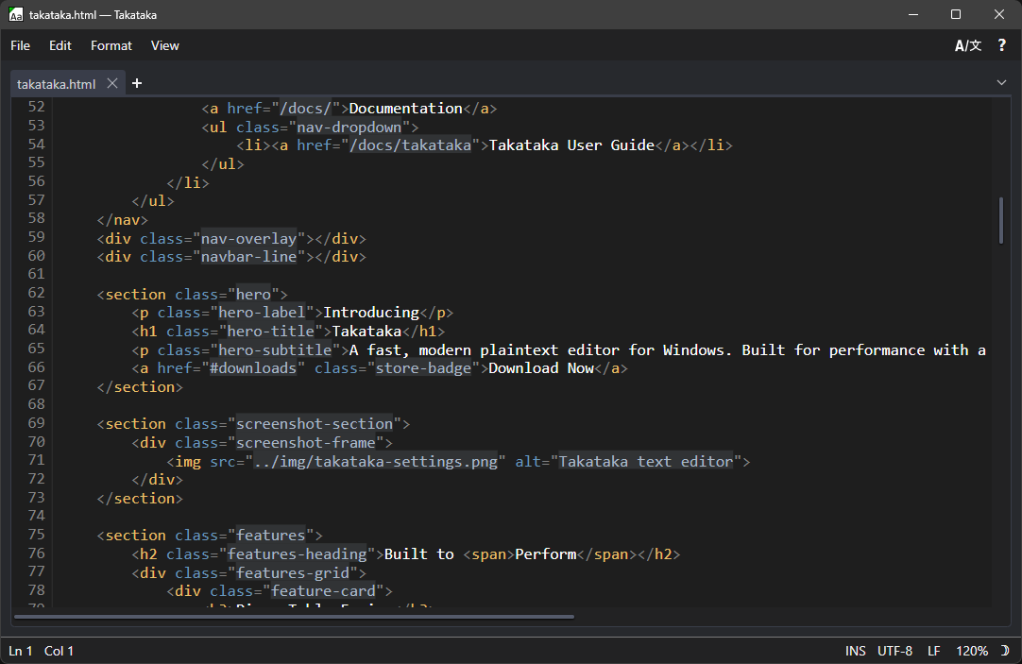
Task: Add a new tab with plus icon
Action: [x=137, y=83]
